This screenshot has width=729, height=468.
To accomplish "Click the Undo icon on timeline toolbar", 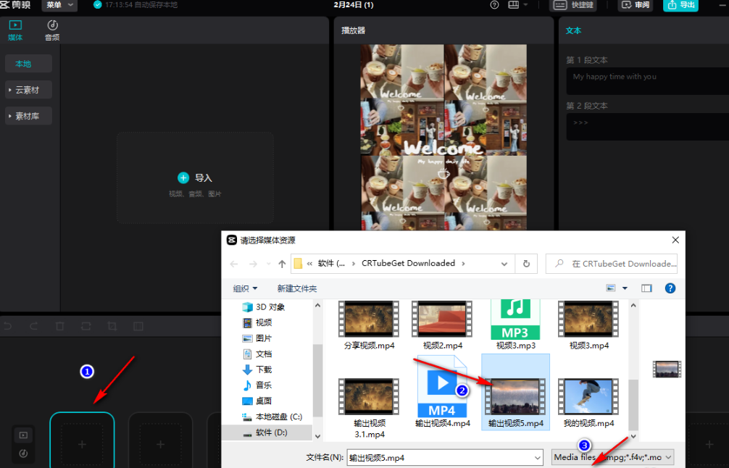I will [7, 326].
